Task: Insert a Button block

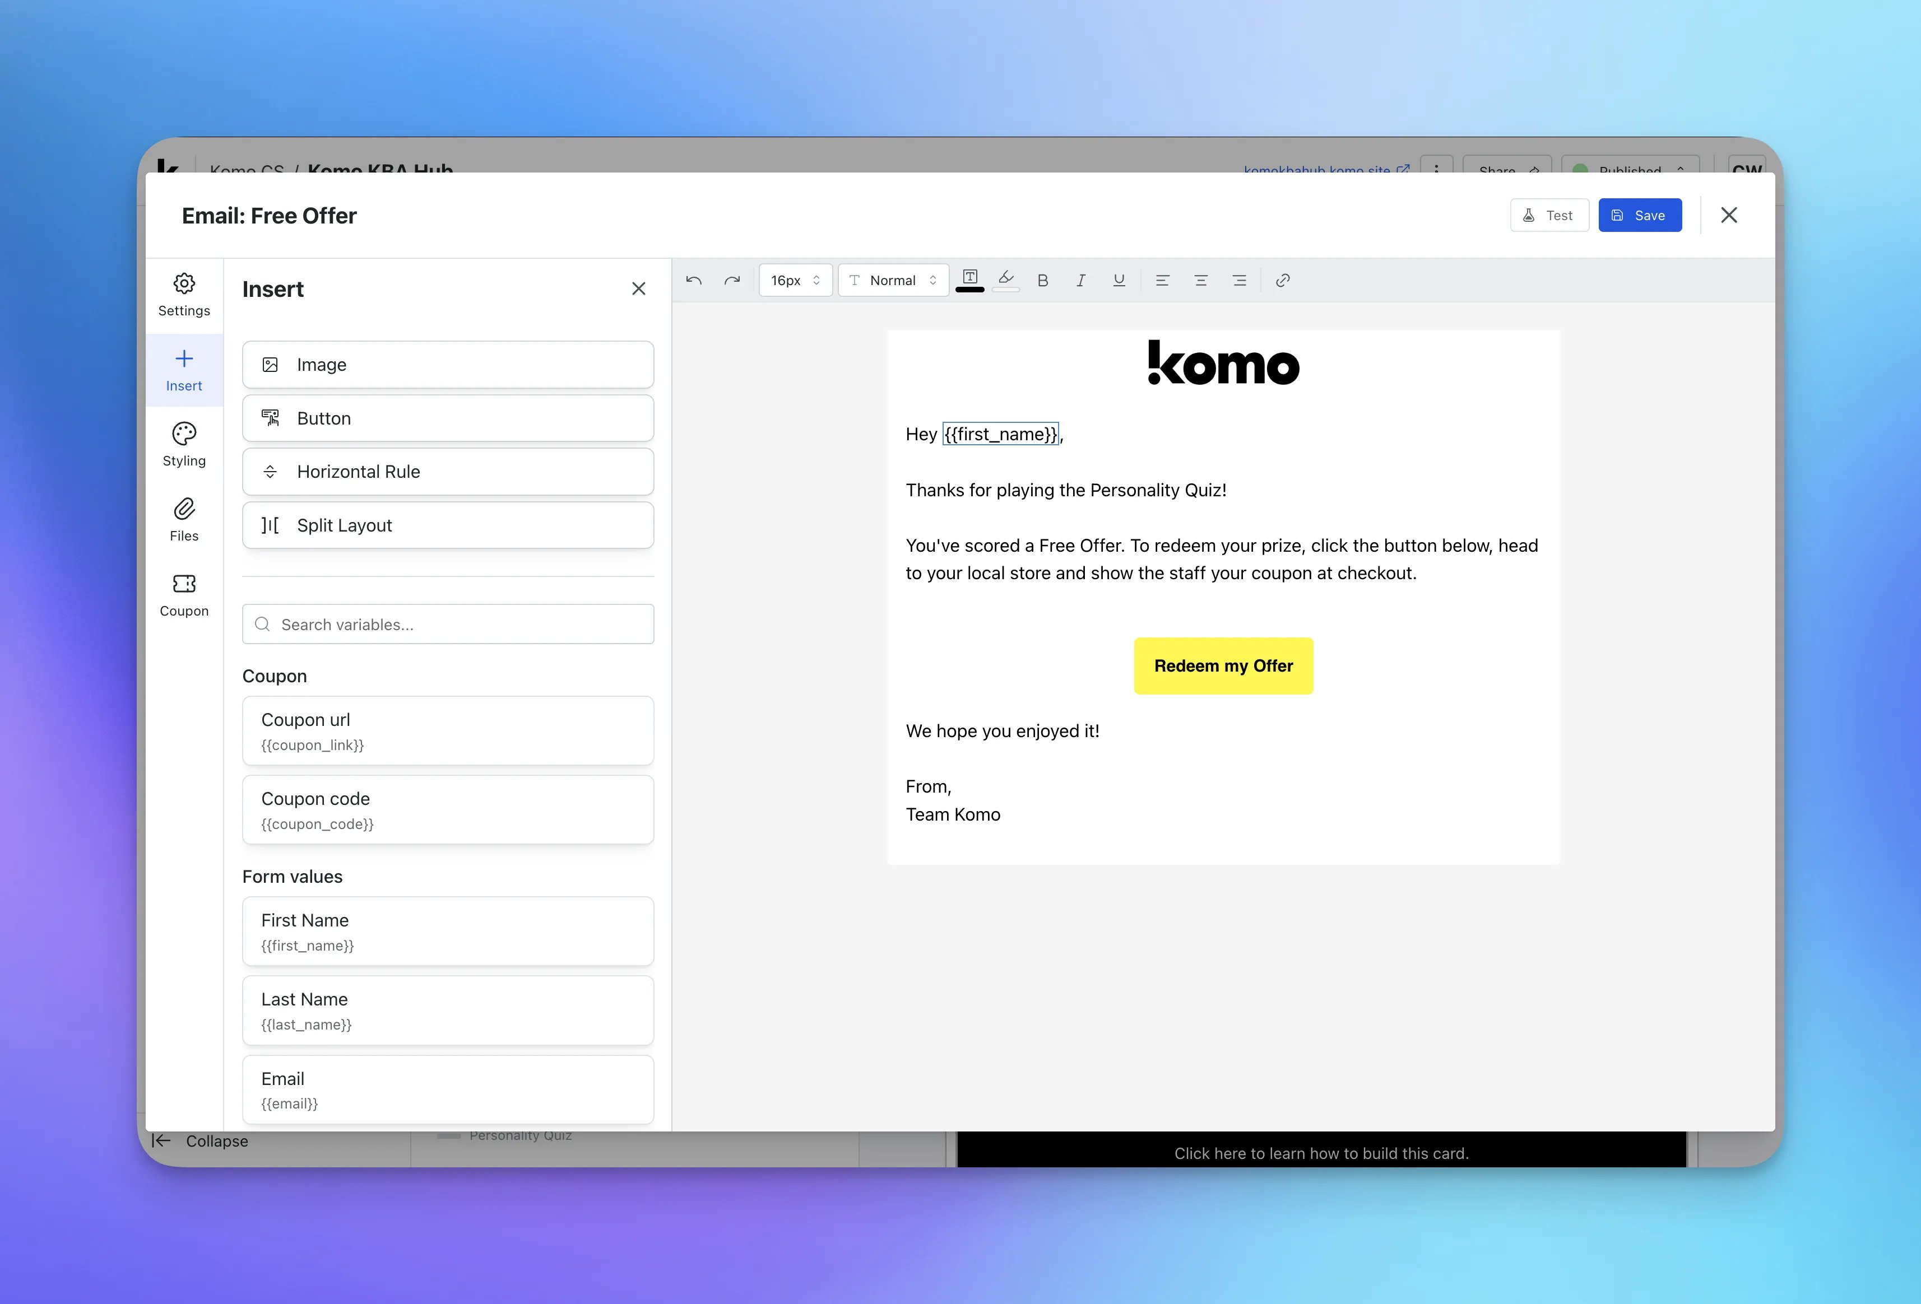Action: pos(448,418)
